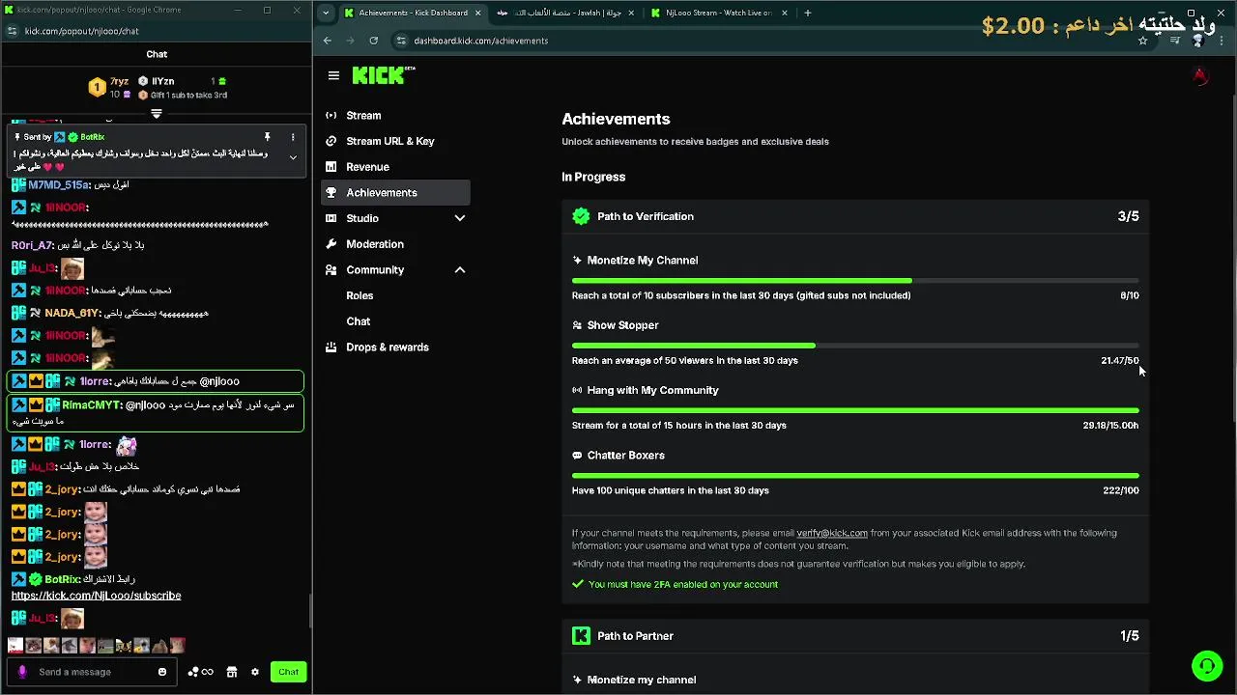This screenshot has height=695, width=1237.
Task: Bookmark this page with the star icon
Action: 1142,41
